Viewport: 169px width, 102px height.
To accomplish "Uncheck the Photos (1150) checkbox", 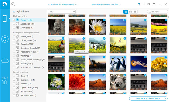I will (14, 20).
